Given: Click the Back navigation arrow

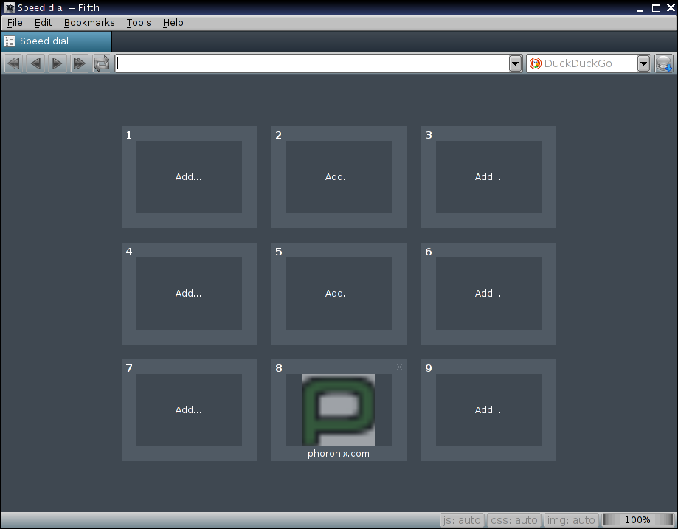Looking at the screenshot, I should 35,63.
